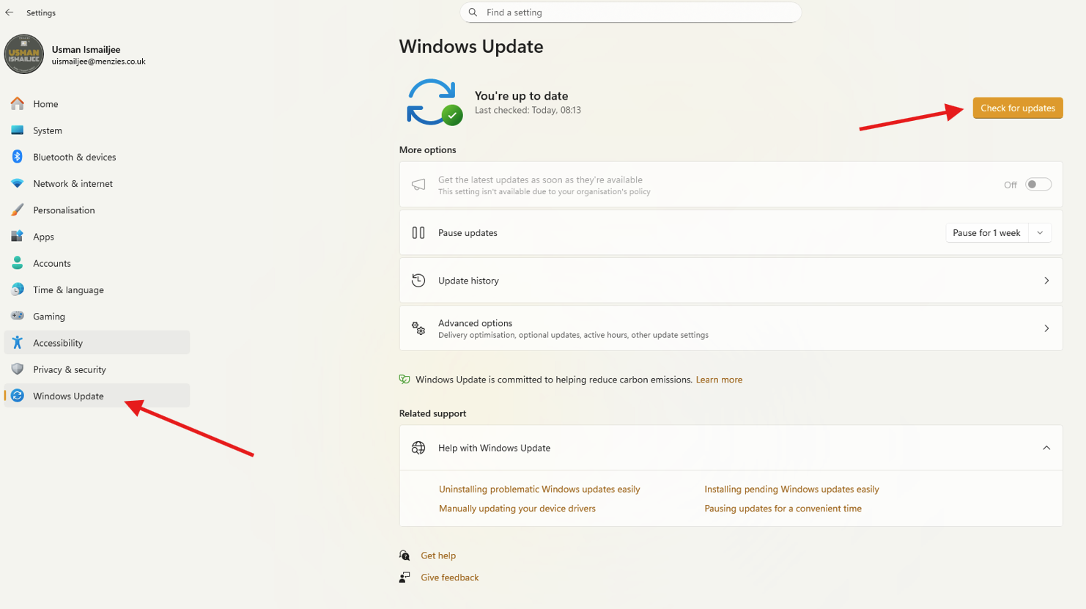Click the Bluetooth & devices icon

point(18,157)
